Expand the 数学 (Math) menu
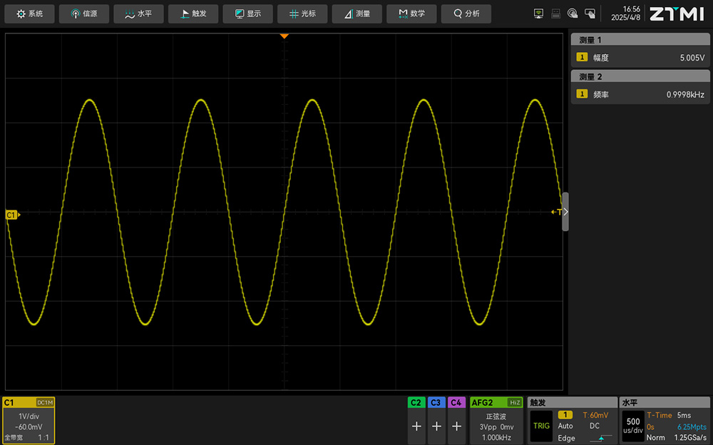Screen dimensions: 713x445 [411, 14]
